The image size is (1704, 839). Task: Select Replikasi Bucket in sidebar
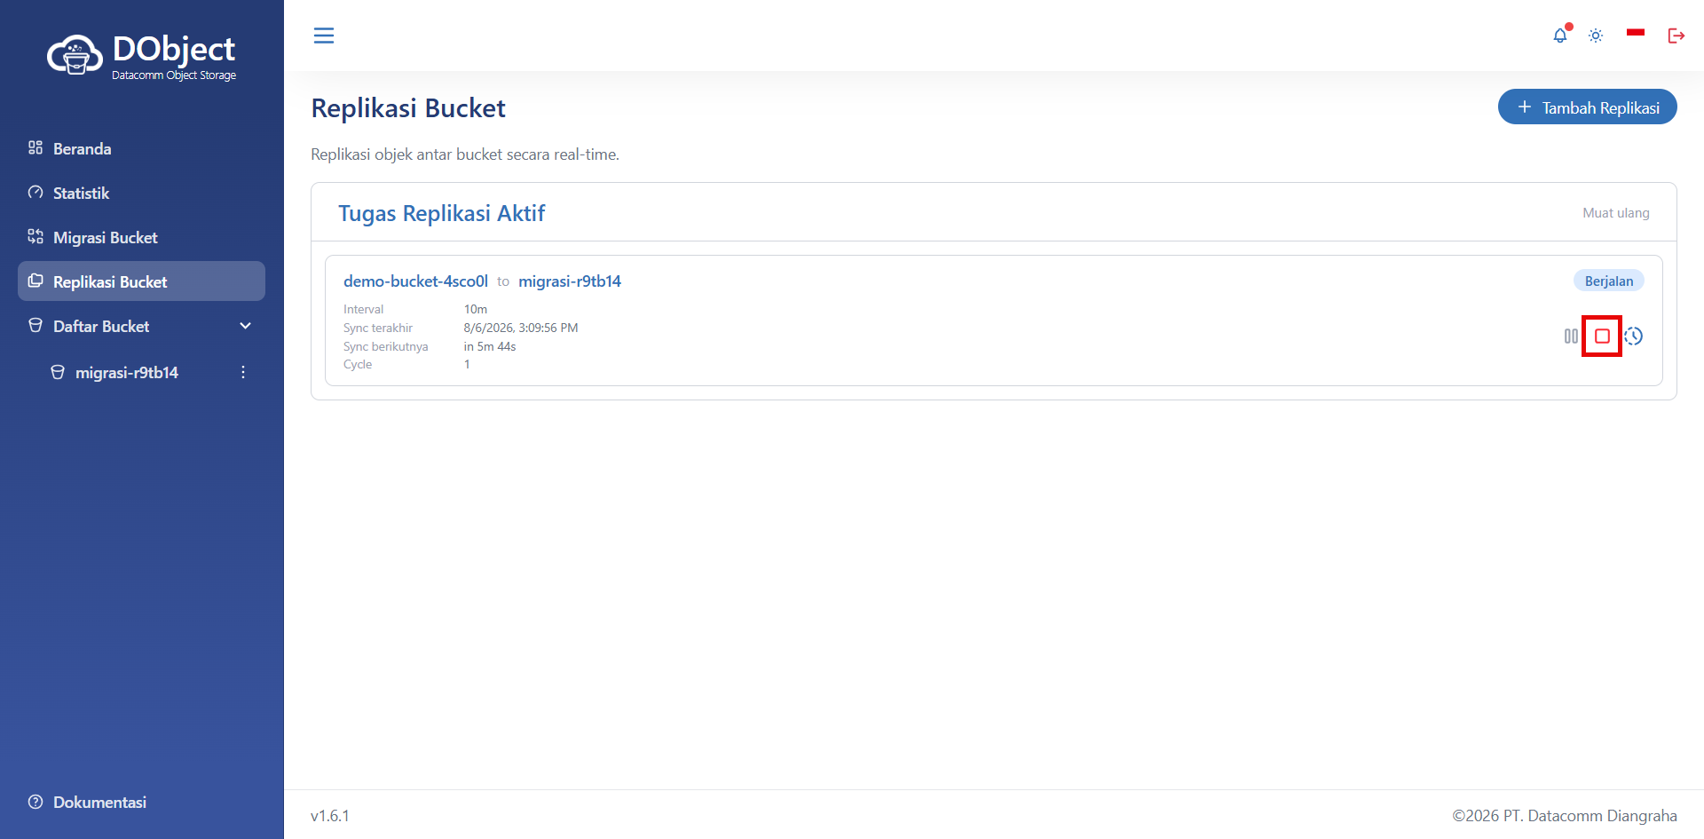(x=141, y=281)
